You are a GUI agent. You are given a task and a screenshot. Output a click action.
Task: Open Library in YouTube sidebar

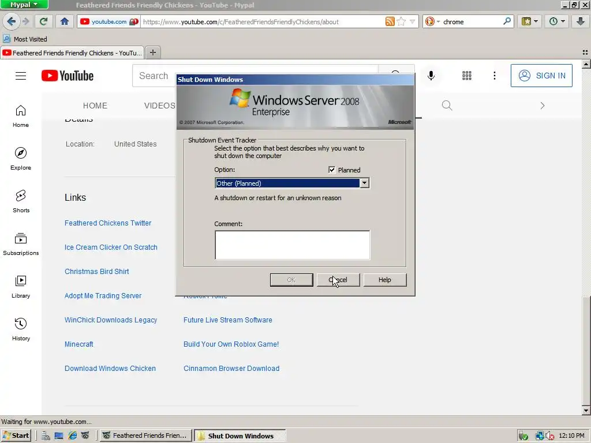tap(21, 287)
